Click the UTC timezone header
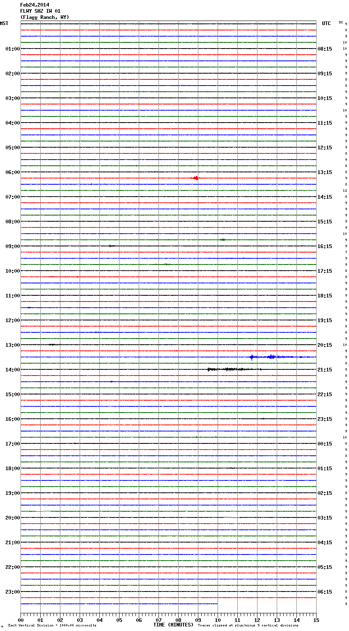Screen dimensions: 349x631 (x=326, y=23)
